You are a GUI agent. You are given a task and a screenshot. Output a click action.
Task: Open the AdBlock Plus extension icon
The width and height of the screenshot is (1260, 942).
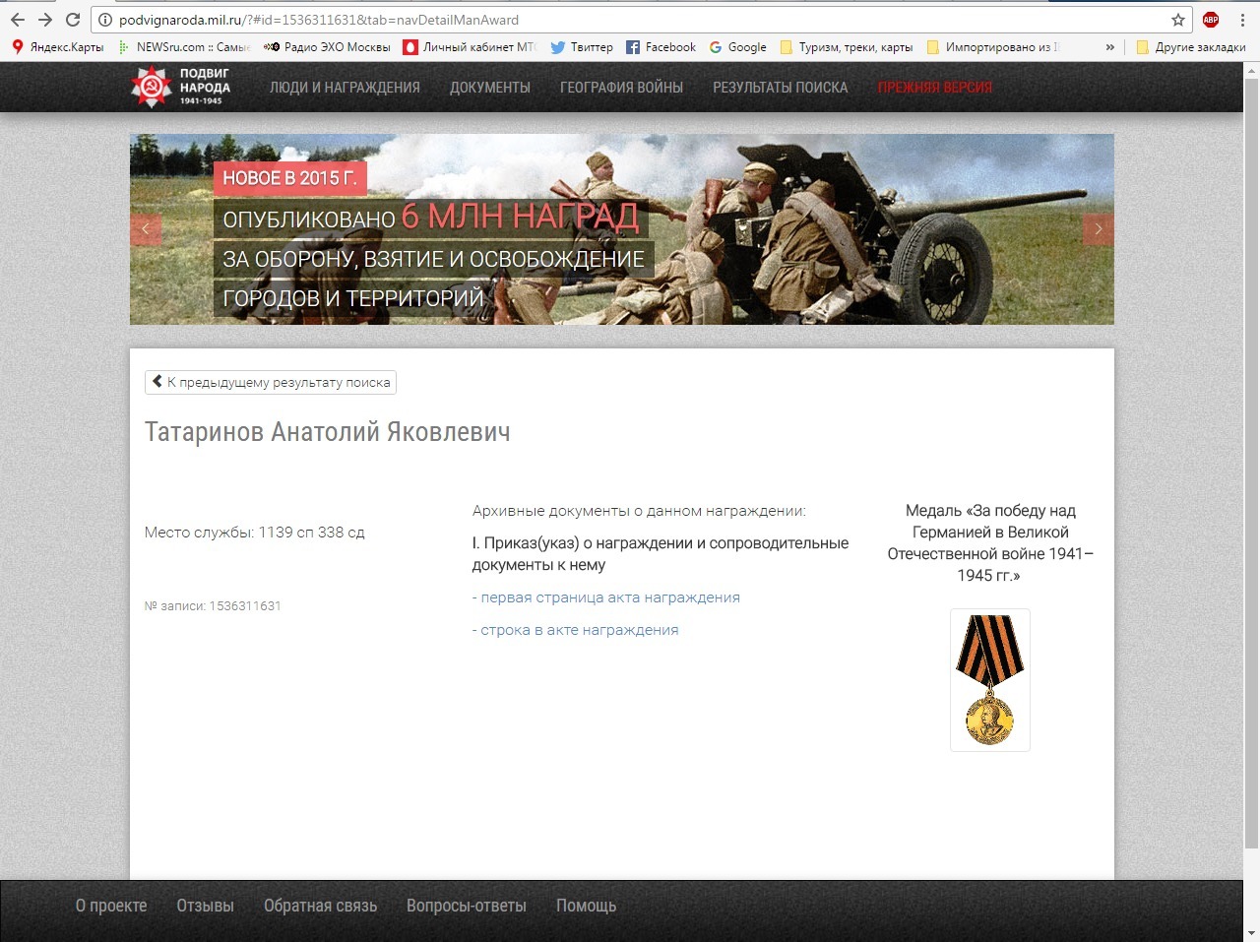point(1211,20)
